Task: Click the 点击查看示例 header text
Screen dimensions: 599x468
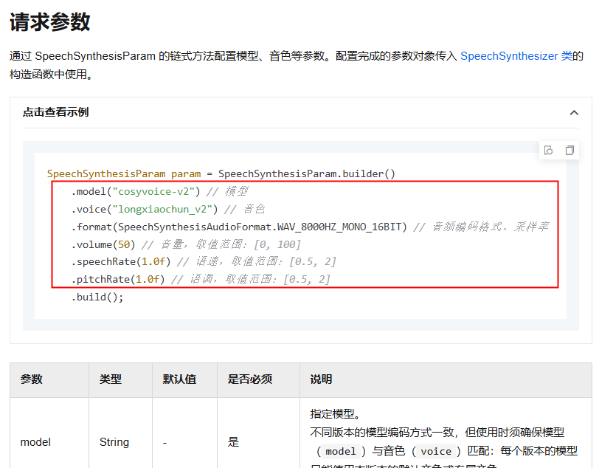Action: [x=55, y=112]
